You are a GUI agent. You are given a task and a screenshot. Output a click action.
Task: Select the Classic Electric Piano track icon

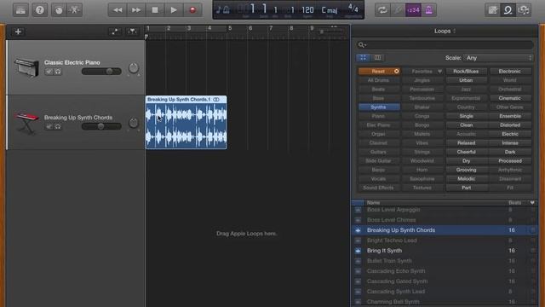pyautogui.click(x=26, y=67)
